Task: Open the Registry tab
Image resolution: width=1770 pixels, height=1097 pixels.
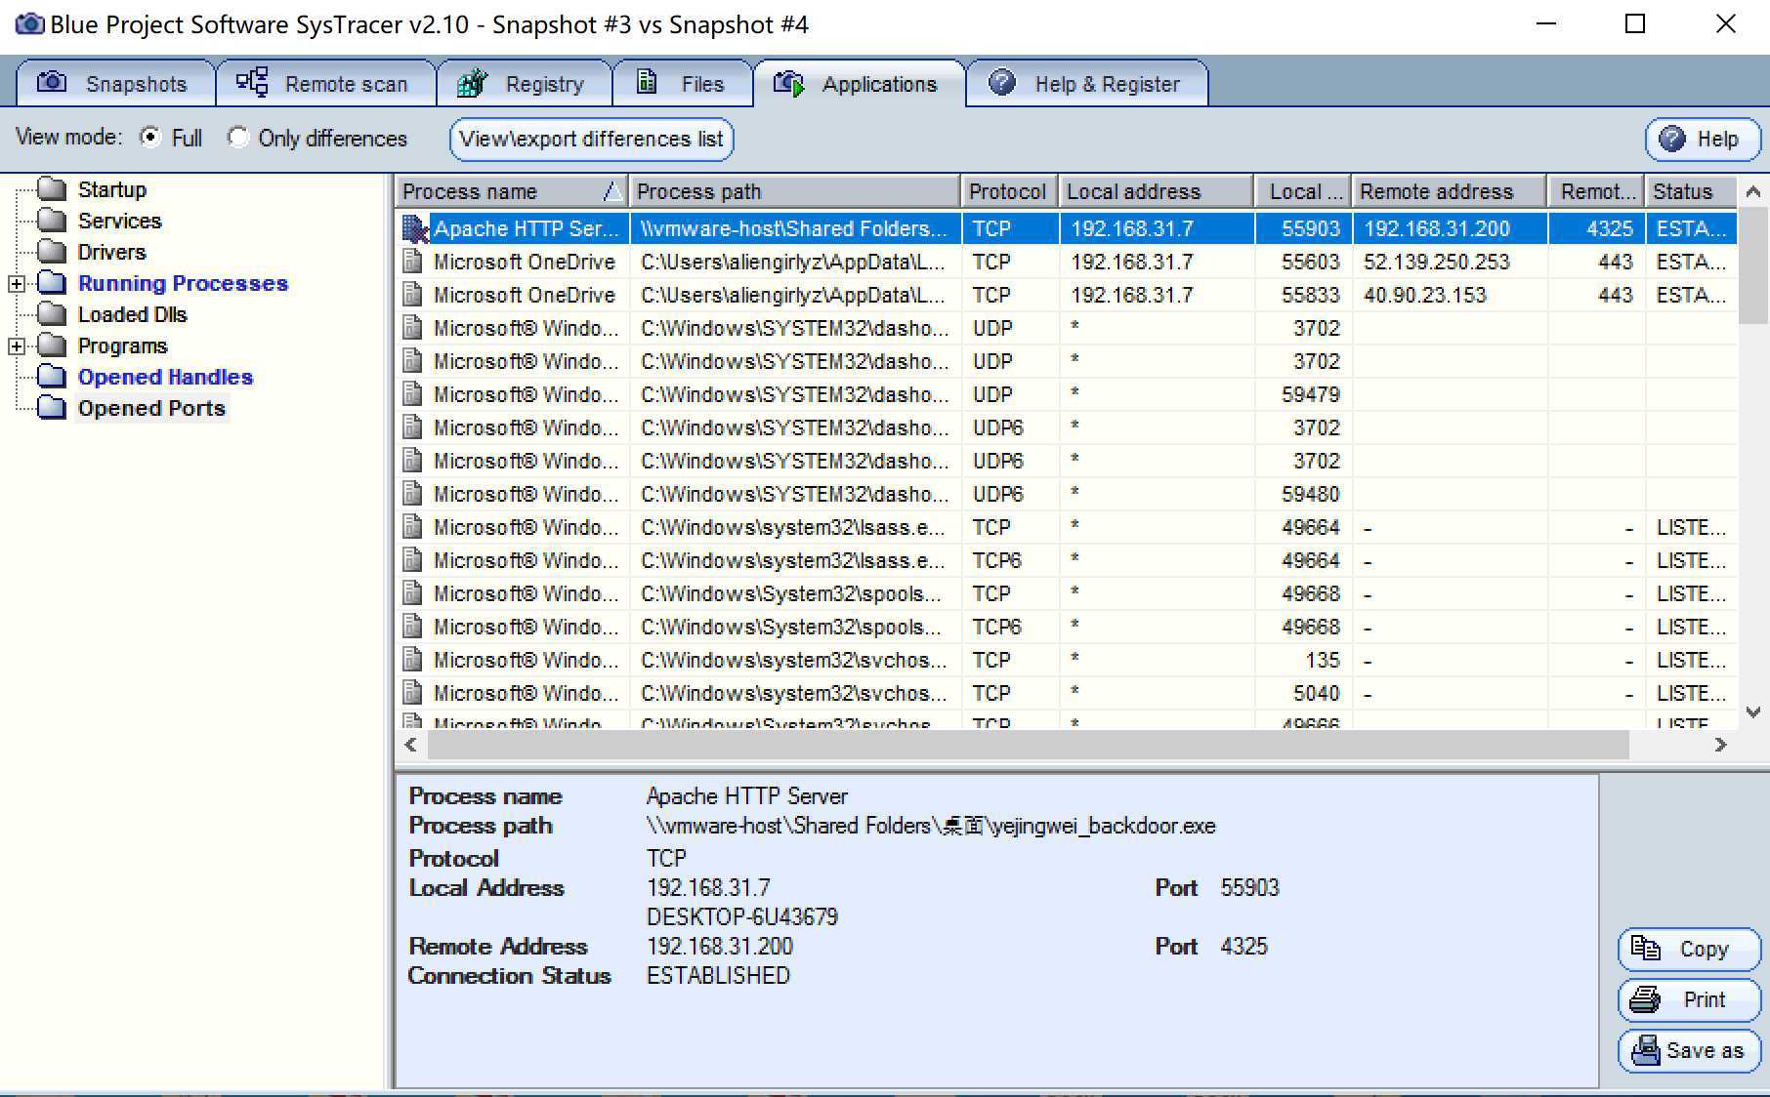Action: (x=524, y=83)
